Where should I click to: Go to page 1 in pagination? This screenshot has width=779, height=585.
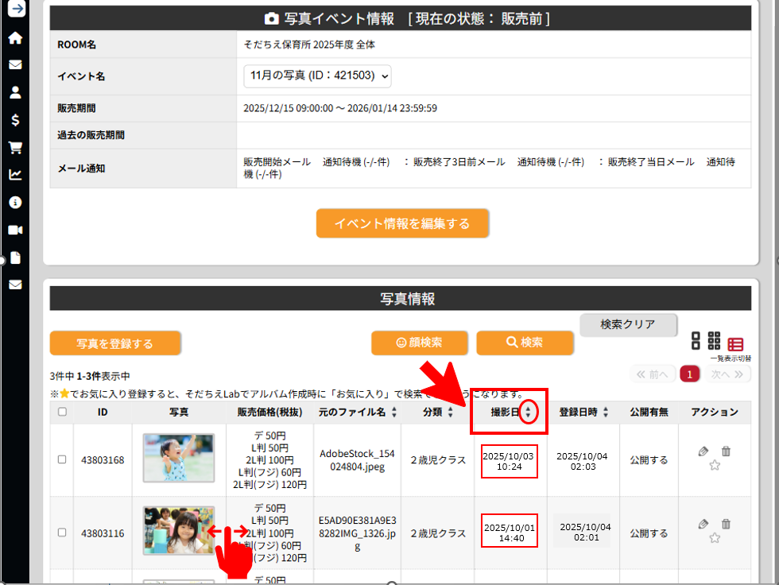690,374
